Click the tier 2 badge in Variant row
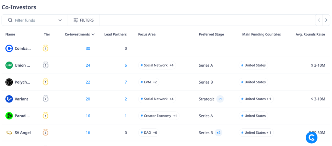Screen dimensions: 332x146 pos(46,99)
